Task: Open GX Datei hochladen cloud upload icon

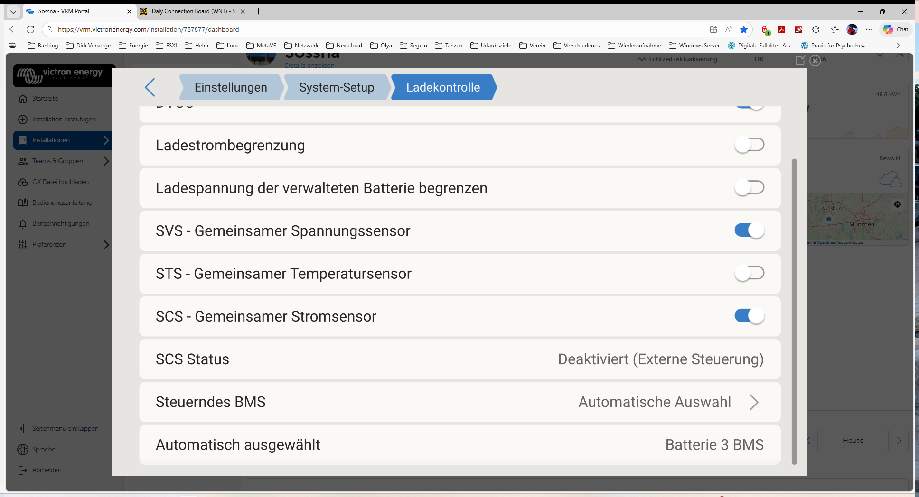Action: coord(23,182)
